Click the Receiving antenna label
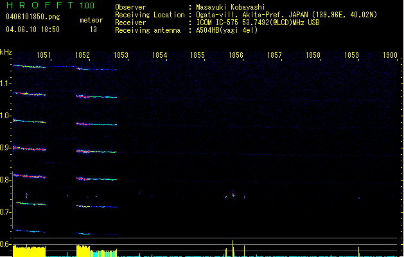Viewport: 404px width, 257px height. [148, 30]
